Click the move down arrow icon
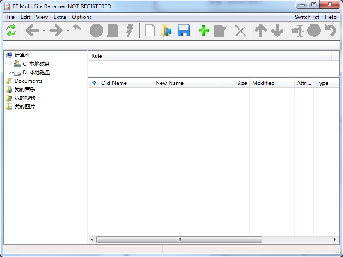343x257 pixels. click(x=277, y=30)
